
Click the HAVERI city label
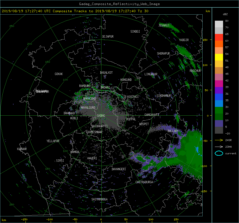[x=92, y=158]
